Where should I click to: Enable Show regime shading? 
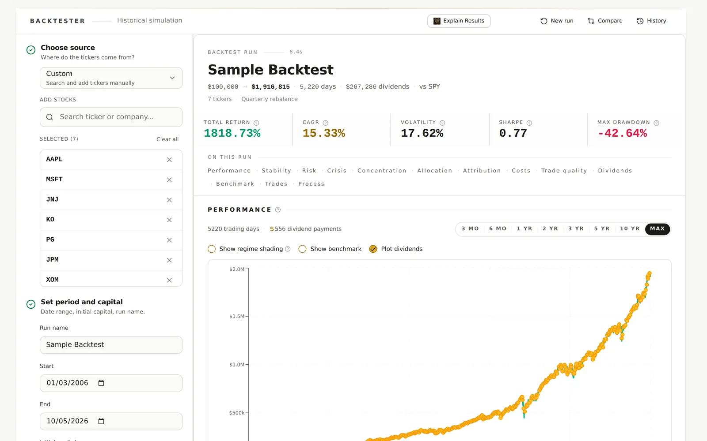(212, 249)
